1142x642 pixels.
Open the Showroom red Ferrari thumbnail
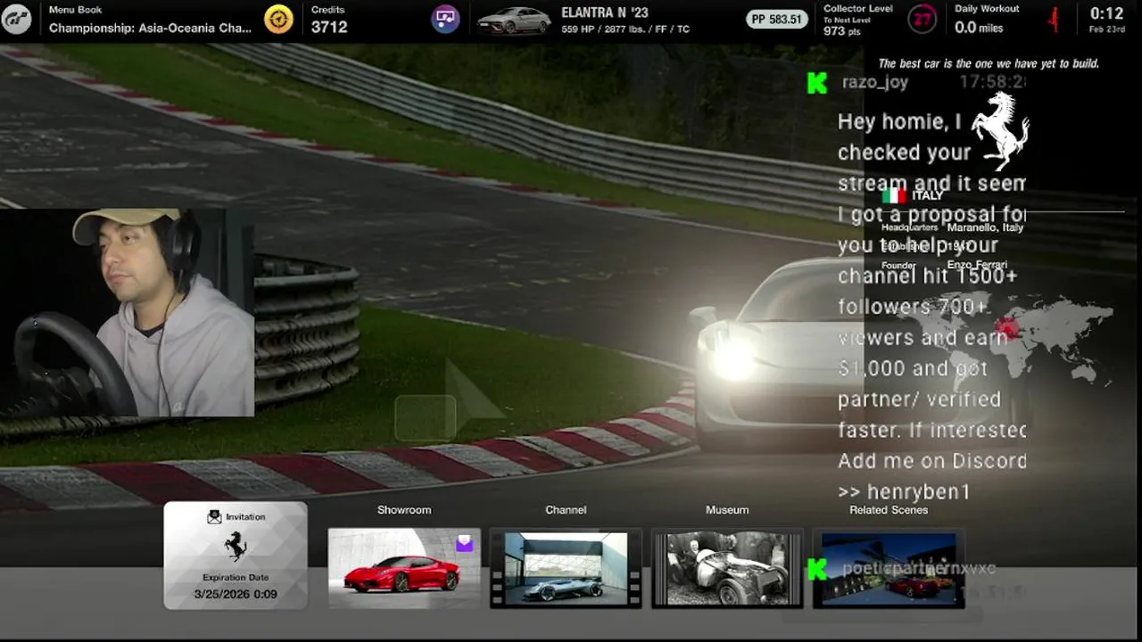(x=404, y=568)
